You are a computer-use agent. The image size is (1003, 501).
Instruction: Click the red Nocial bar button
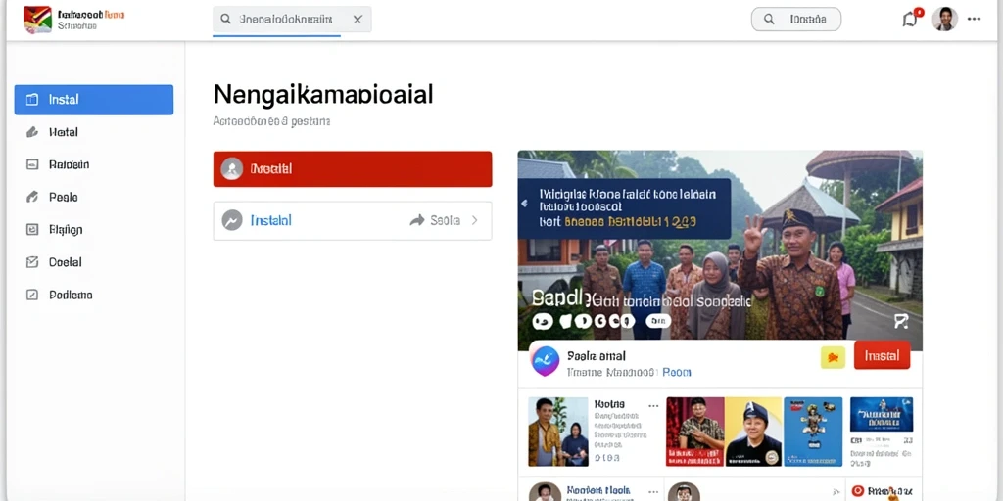point(353,168)
